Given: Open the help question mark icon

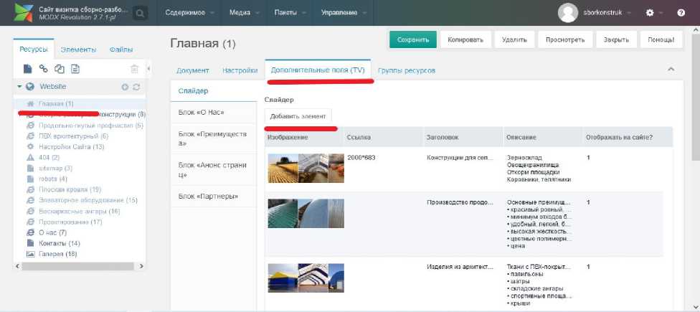Looking at the screenshot, I should click(681, 13).
